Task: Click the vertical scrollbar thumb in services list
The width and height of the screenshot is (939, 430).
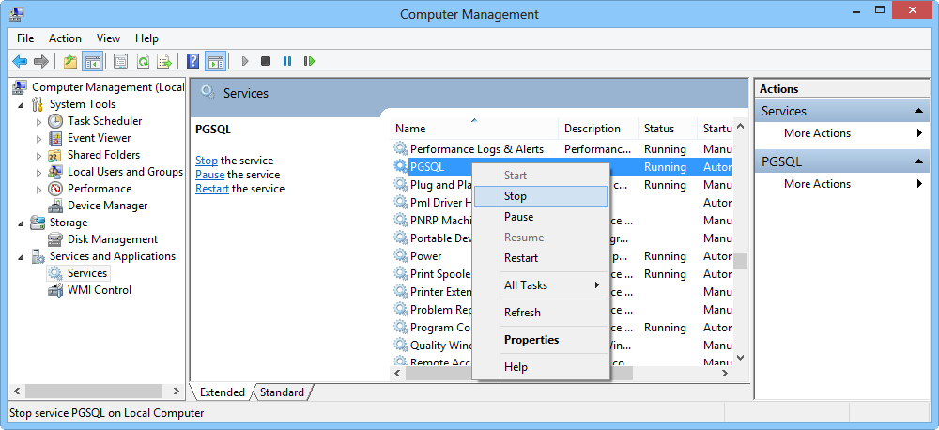Action: click(740, 260)
